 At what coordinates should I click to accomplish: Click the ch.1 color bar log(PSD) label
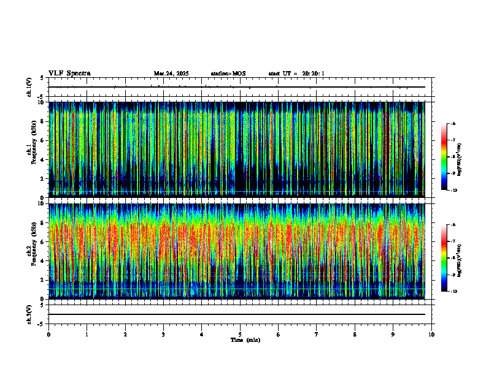(460, 159)
